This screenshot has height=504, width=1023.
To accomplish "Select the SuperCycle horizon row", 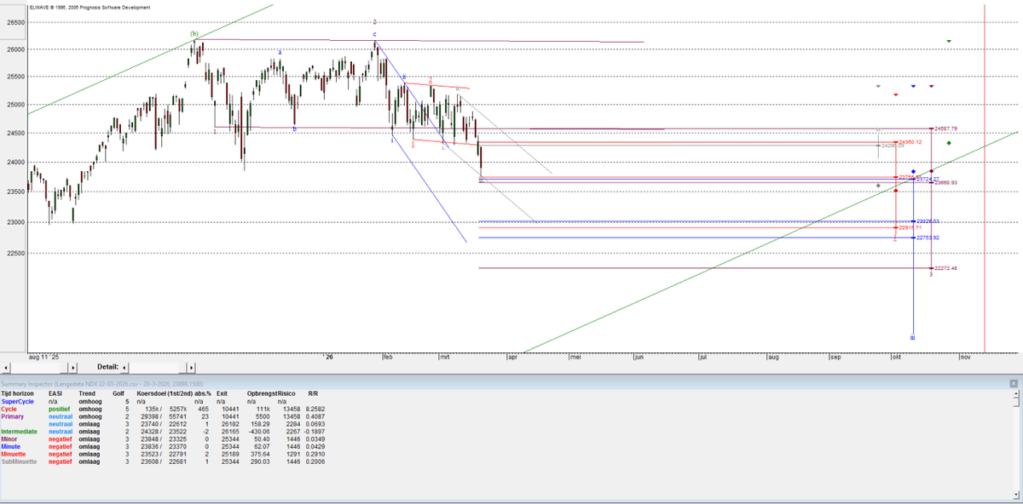I will tap(162, 400).
